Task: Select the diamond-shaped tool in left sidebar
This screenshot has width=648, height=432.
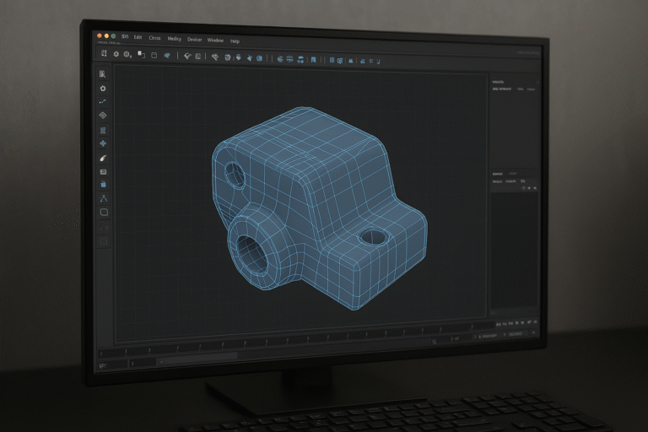Action: (x=103, y=116)
